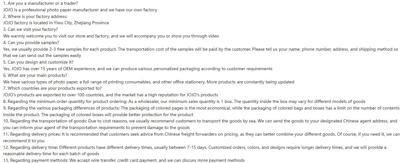403x163 pixels.
Task: Click item 8 about minimum order quantity
Action: coord(184,101)
